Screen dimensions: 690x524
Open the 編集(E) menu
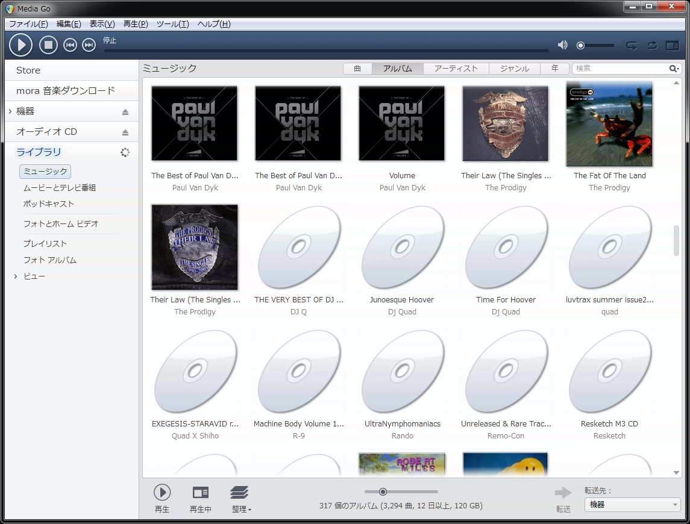coord(69,23)
